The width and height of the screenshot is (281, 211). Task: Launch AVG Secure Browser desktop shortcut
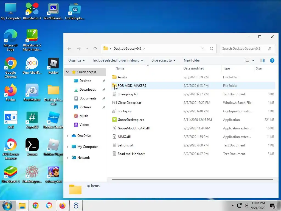pos(11,149)
